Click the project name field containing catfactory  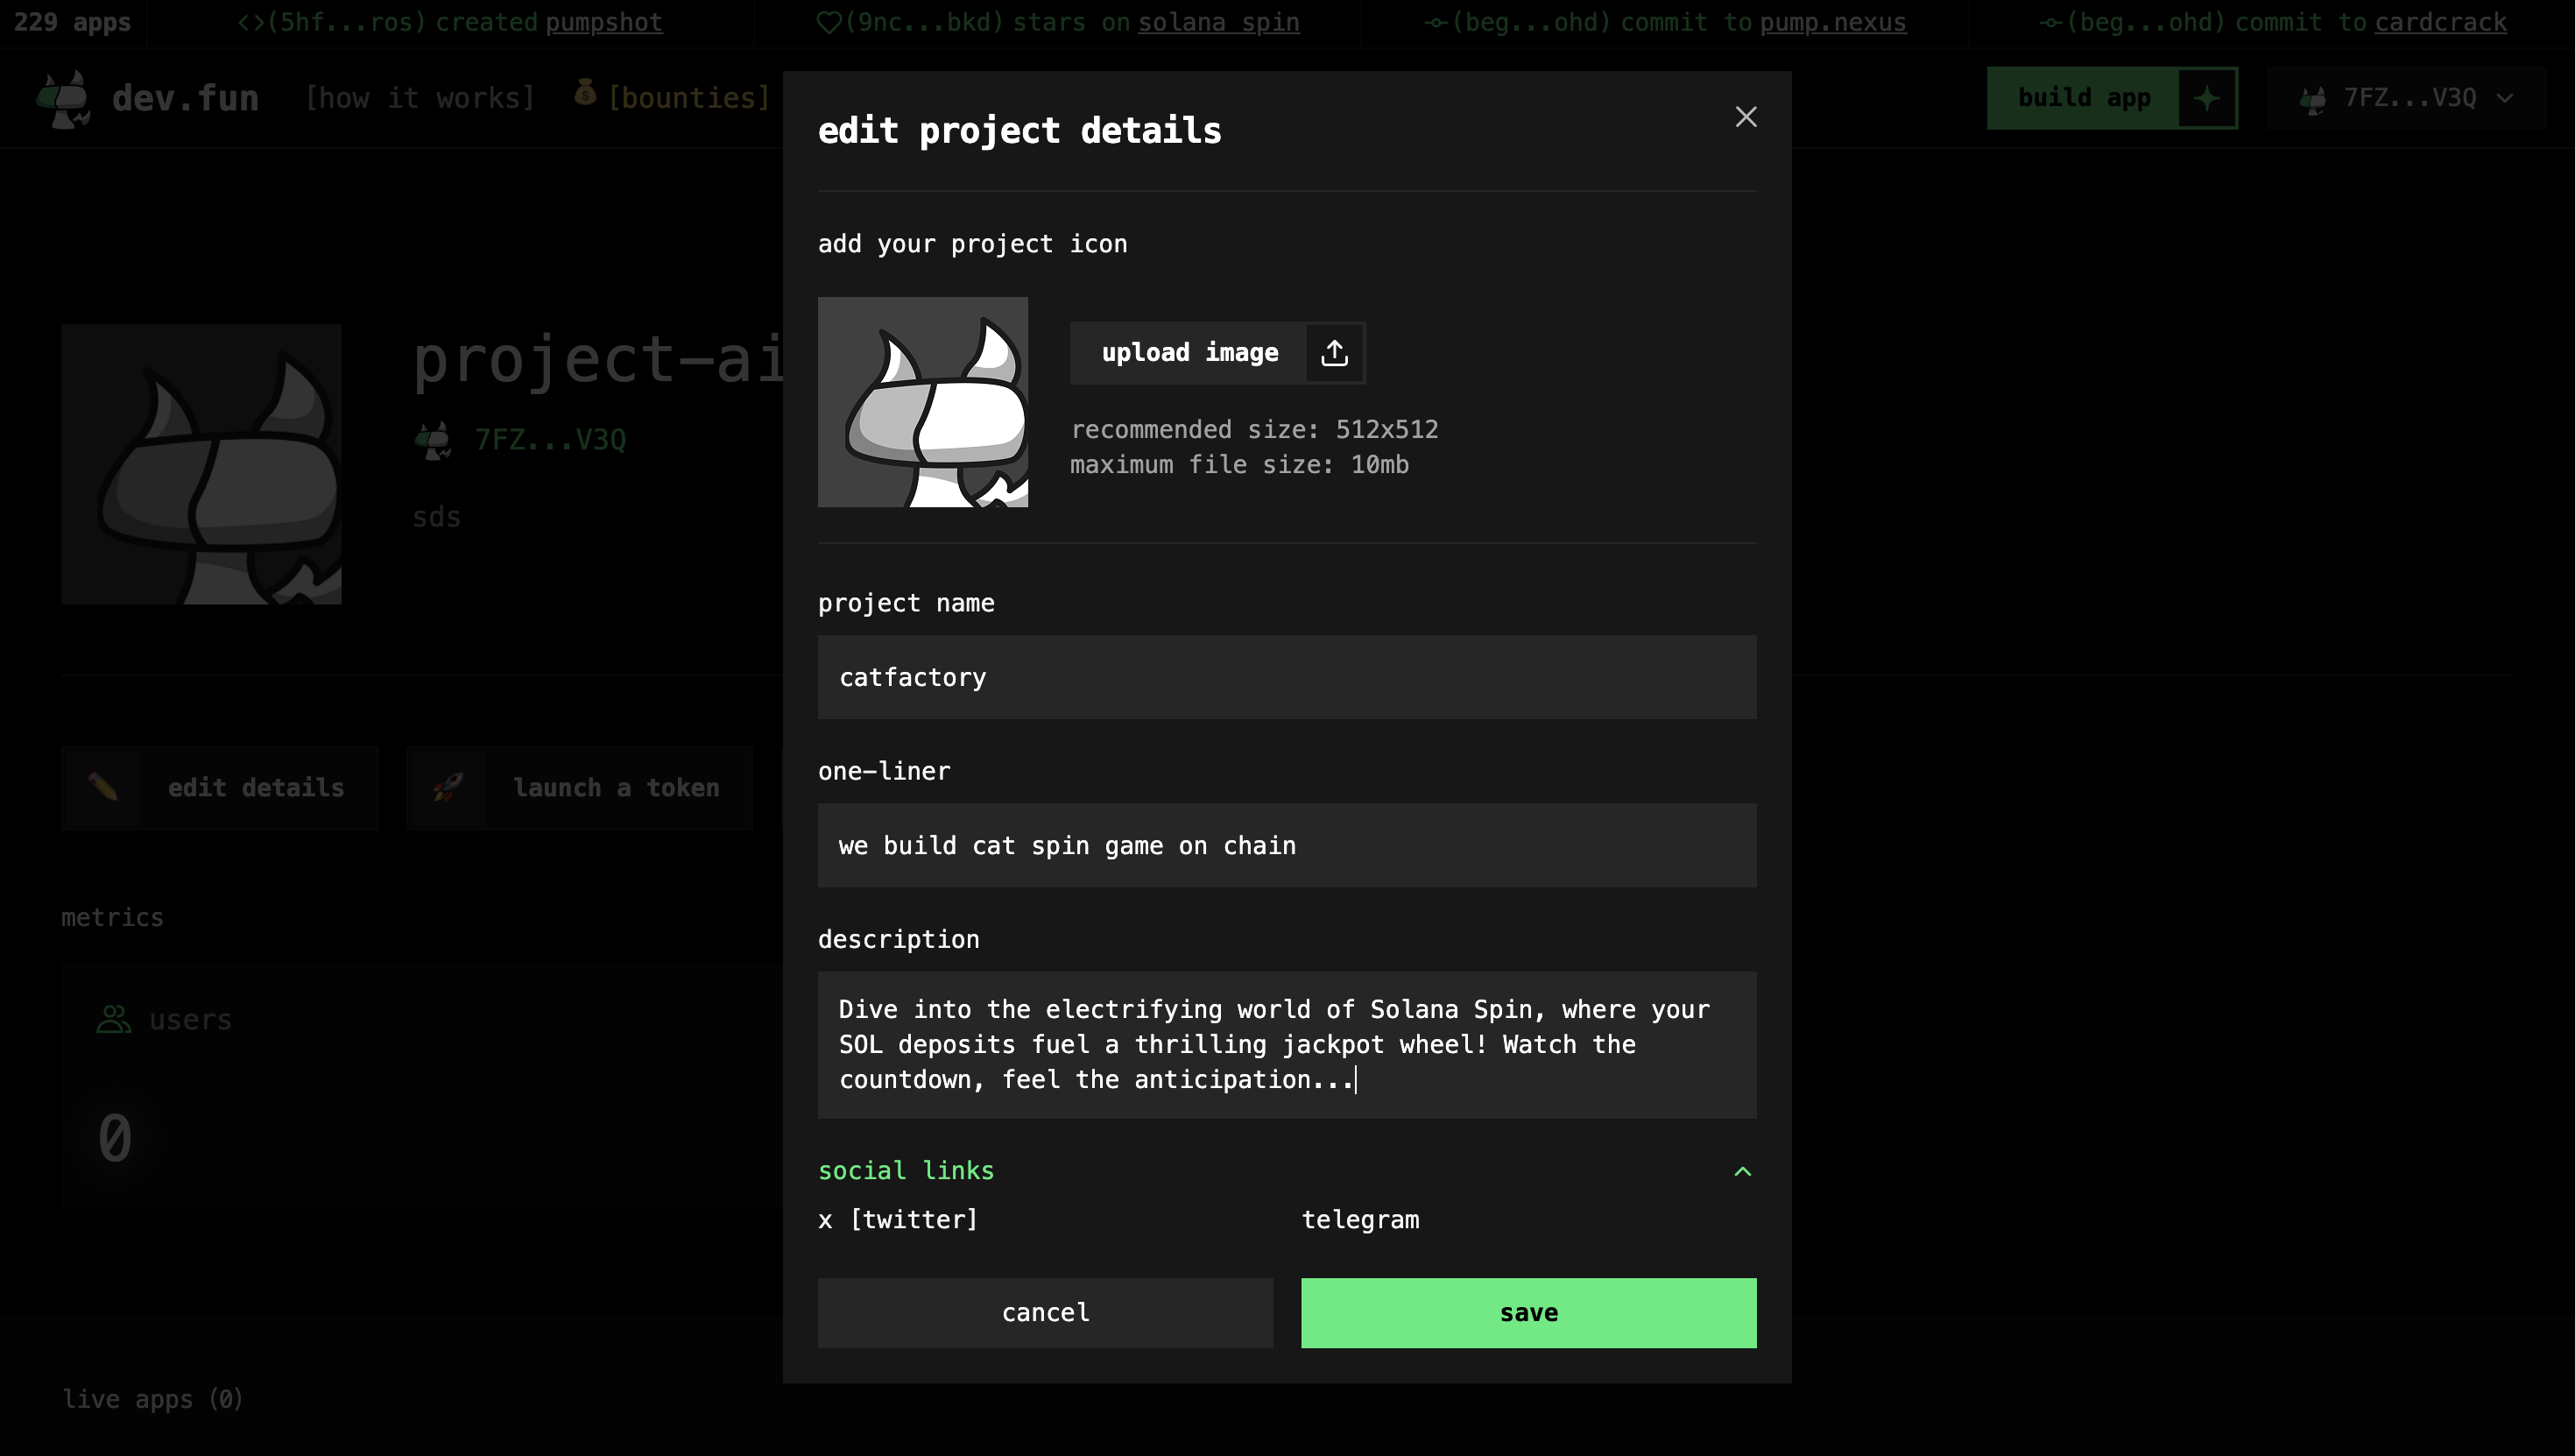click(1287, 677)
